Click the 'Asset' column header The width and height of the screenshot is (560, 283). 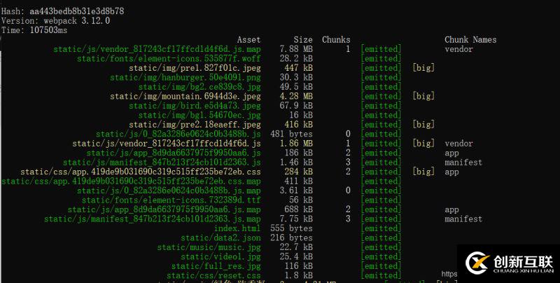(248, 40)
